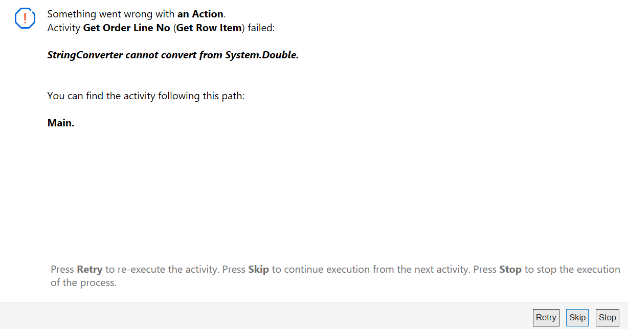This screenshot has height=329, width=628.
Task: Click the bold word 'Skip' in footer instructions
Action: [259, 269]
